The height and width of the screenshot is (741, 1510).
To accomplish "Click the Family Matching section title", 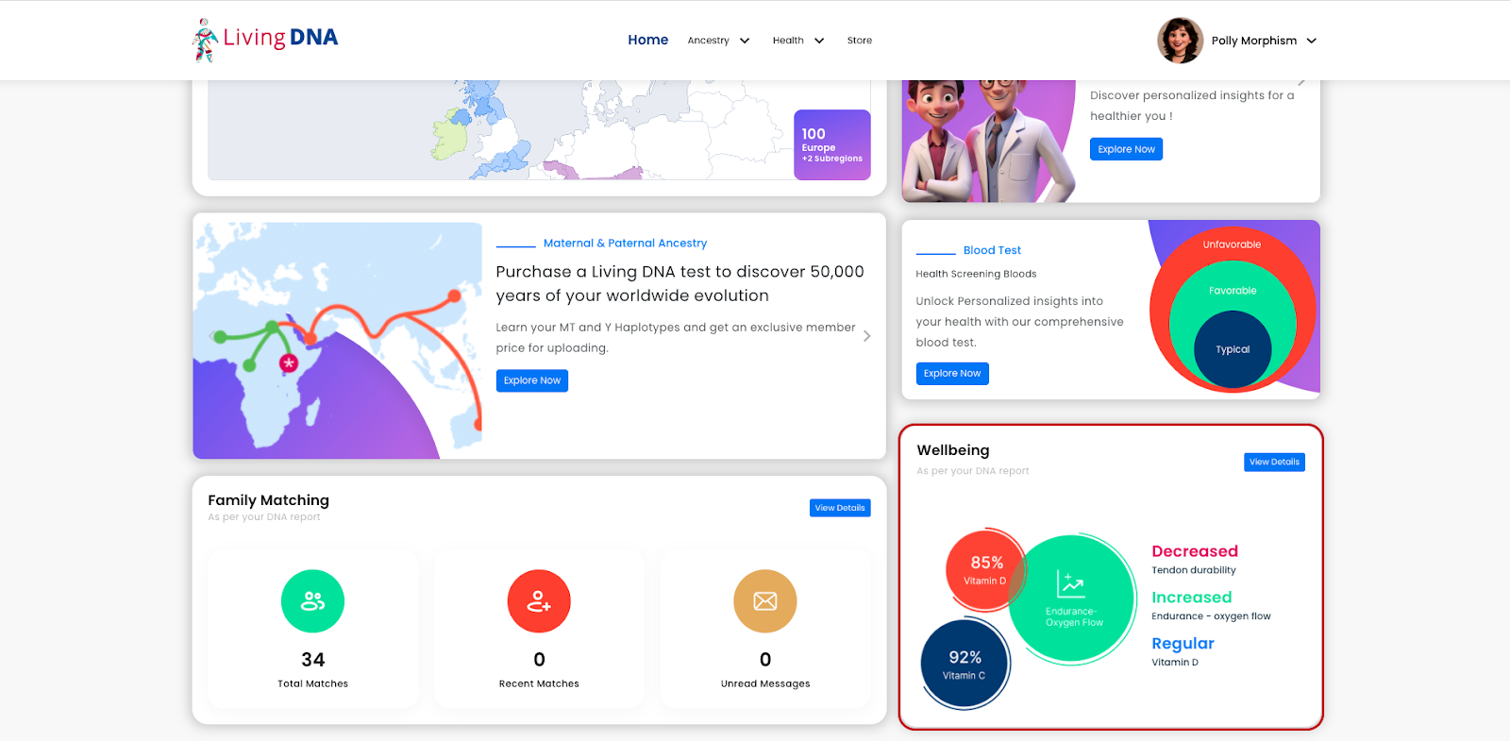I will (268, 500).
